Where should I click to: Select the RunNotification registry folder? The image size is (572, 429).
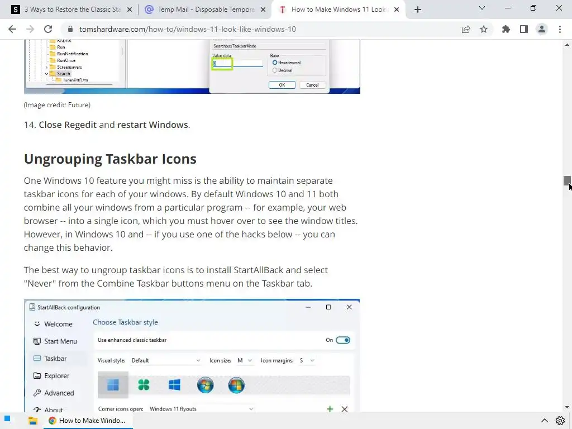(x=69, y=54)
